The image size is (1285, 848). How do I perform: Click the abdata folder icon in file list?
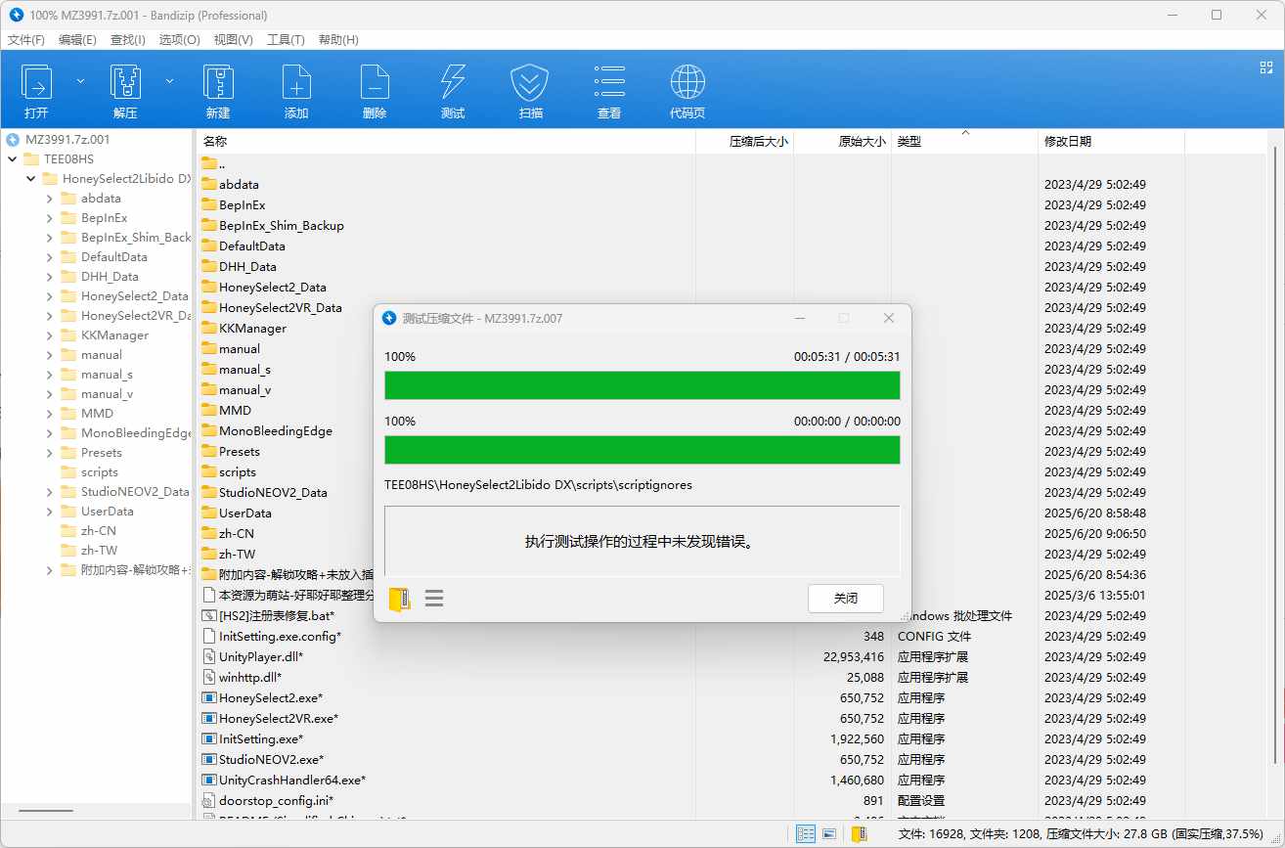tap(208, 184)
